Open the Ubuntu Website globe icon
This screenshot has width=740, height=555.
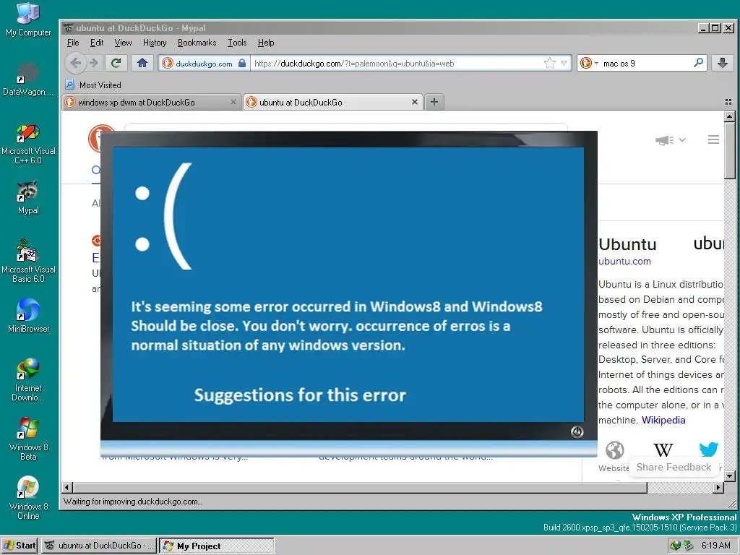click(614, 450)
